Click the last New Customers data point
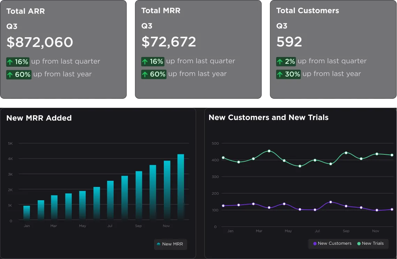The height and width of the screenshot is (259, 397). pos(392,209)
